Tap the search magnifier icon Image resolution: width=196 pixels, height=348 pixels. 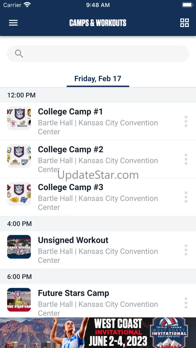19,53
